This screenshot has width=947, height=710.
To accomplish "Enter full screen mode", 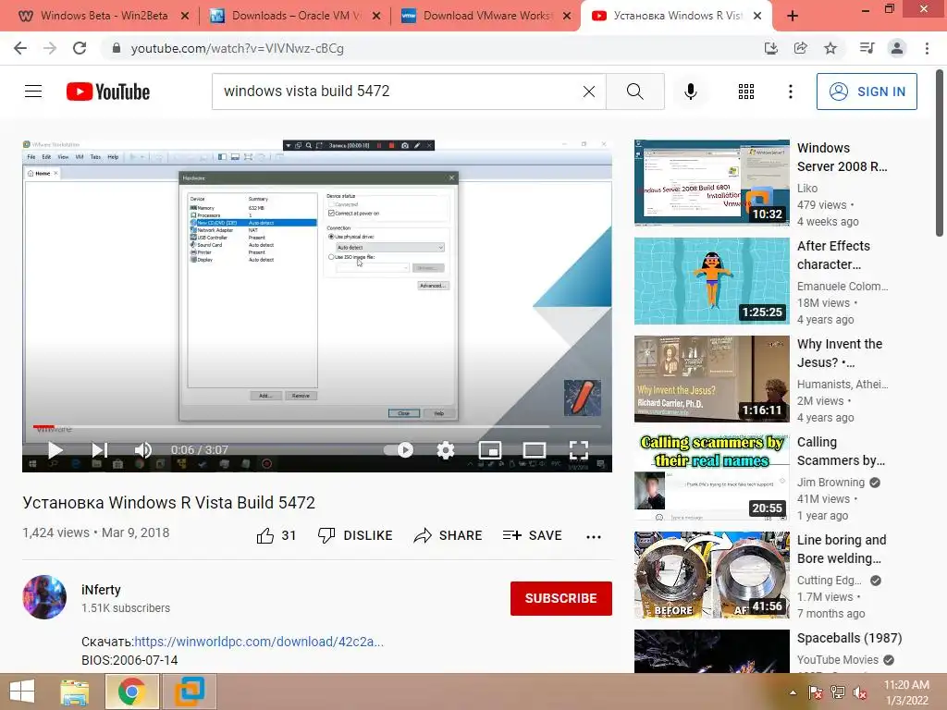I will coord(579,450).
